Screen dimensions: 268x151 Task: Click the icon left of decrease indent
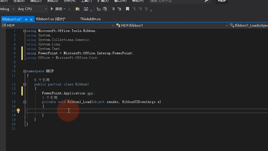point(105,9)
